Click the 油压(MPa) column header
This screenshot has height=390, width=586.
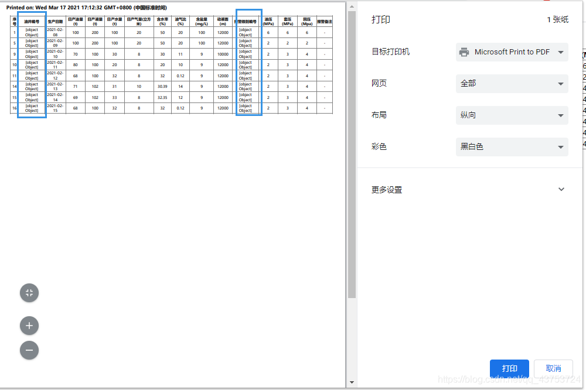pyautogui.click(x=268, y=22)
